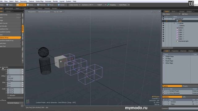The width and height of the screenshot is (198, 111).
Task: Open the Vertex Map menu
Action: [x=40, y=1]
